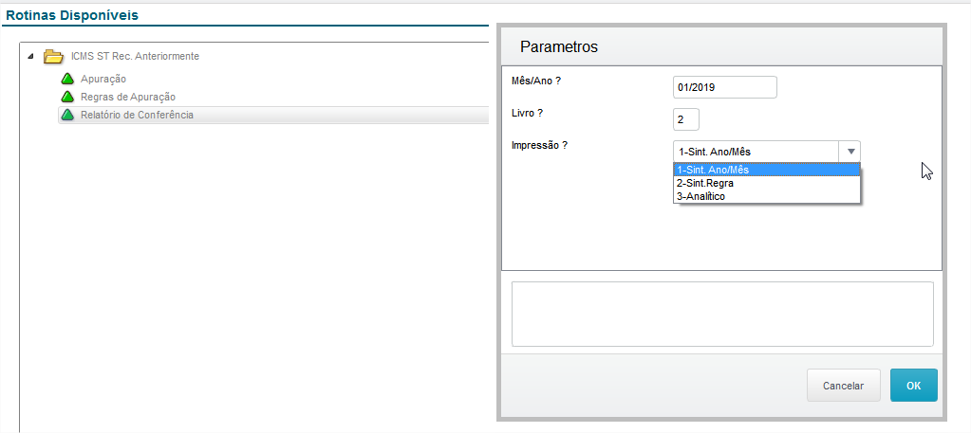Open the Impressão dropdown arrow
Screen dimensions: 971x433
coord(850,152)
